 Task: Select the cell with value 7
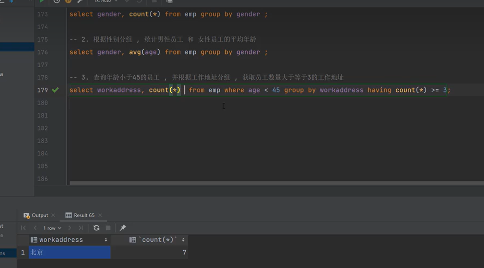pos(149,252)
